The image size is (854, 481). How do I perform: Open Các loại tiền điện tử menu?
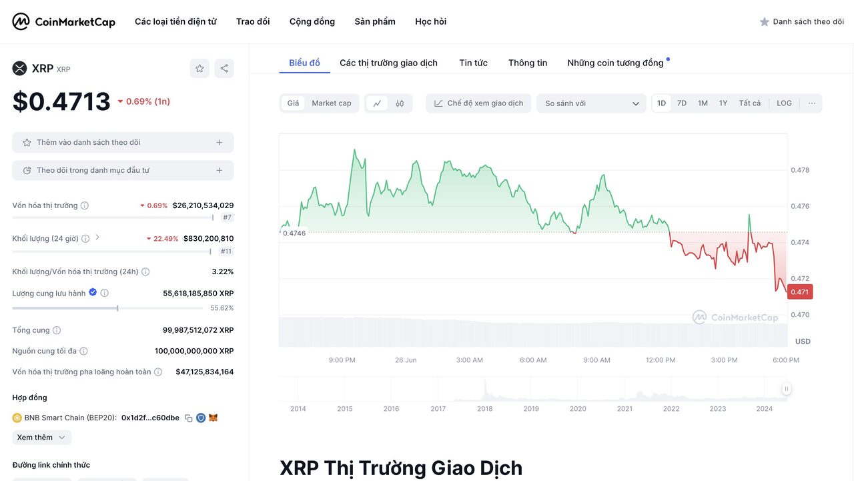175,22
